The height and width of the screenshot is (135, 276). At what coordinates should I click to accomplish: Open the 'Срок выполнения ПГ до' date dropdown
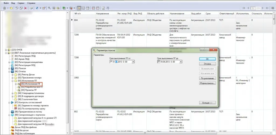click(x=181, y=62)
